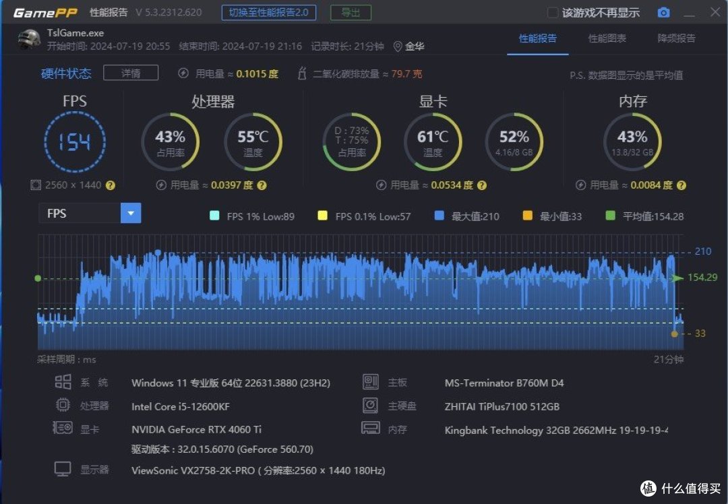Click the orange 最小值 legend swatch

(x=527, y=216)
